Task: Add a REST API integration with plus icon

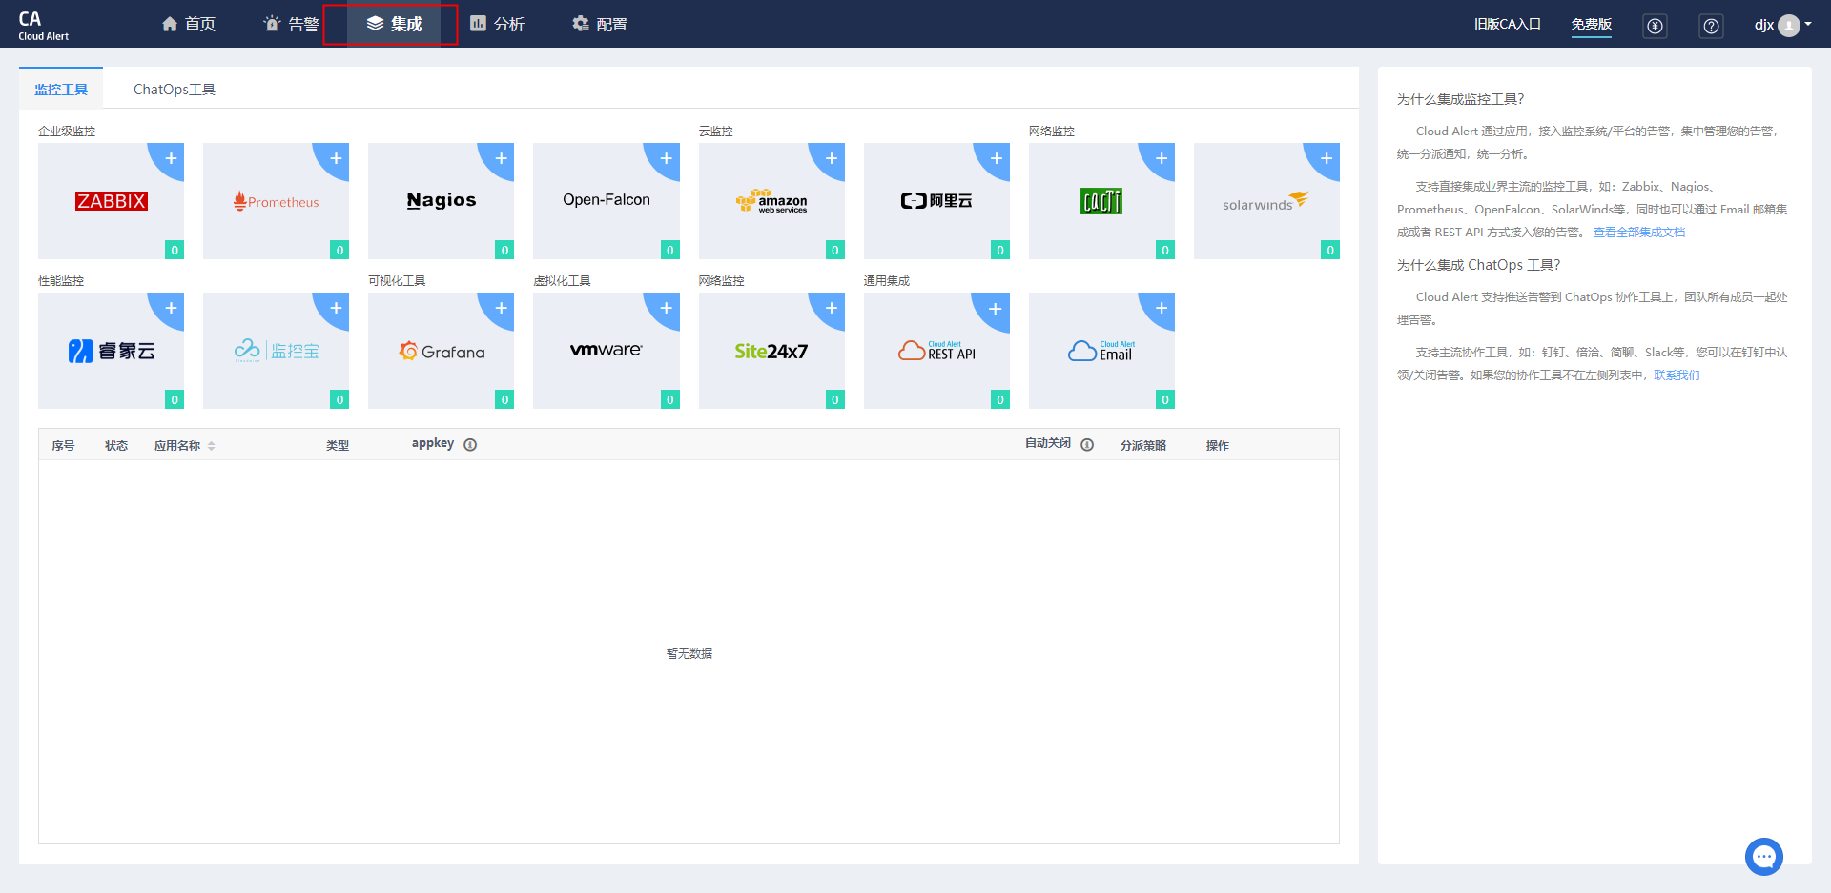Action: tap(996, 308)
